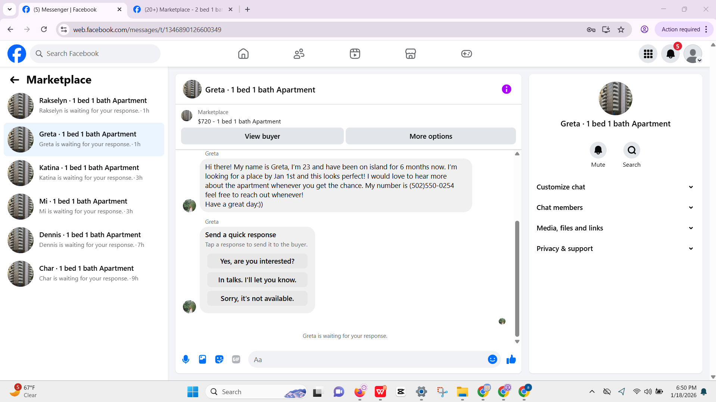Open Rakselyn's apartment conversation
This screenshot has height=402, width=716.
pyautogui.click(x=84, y=106)
